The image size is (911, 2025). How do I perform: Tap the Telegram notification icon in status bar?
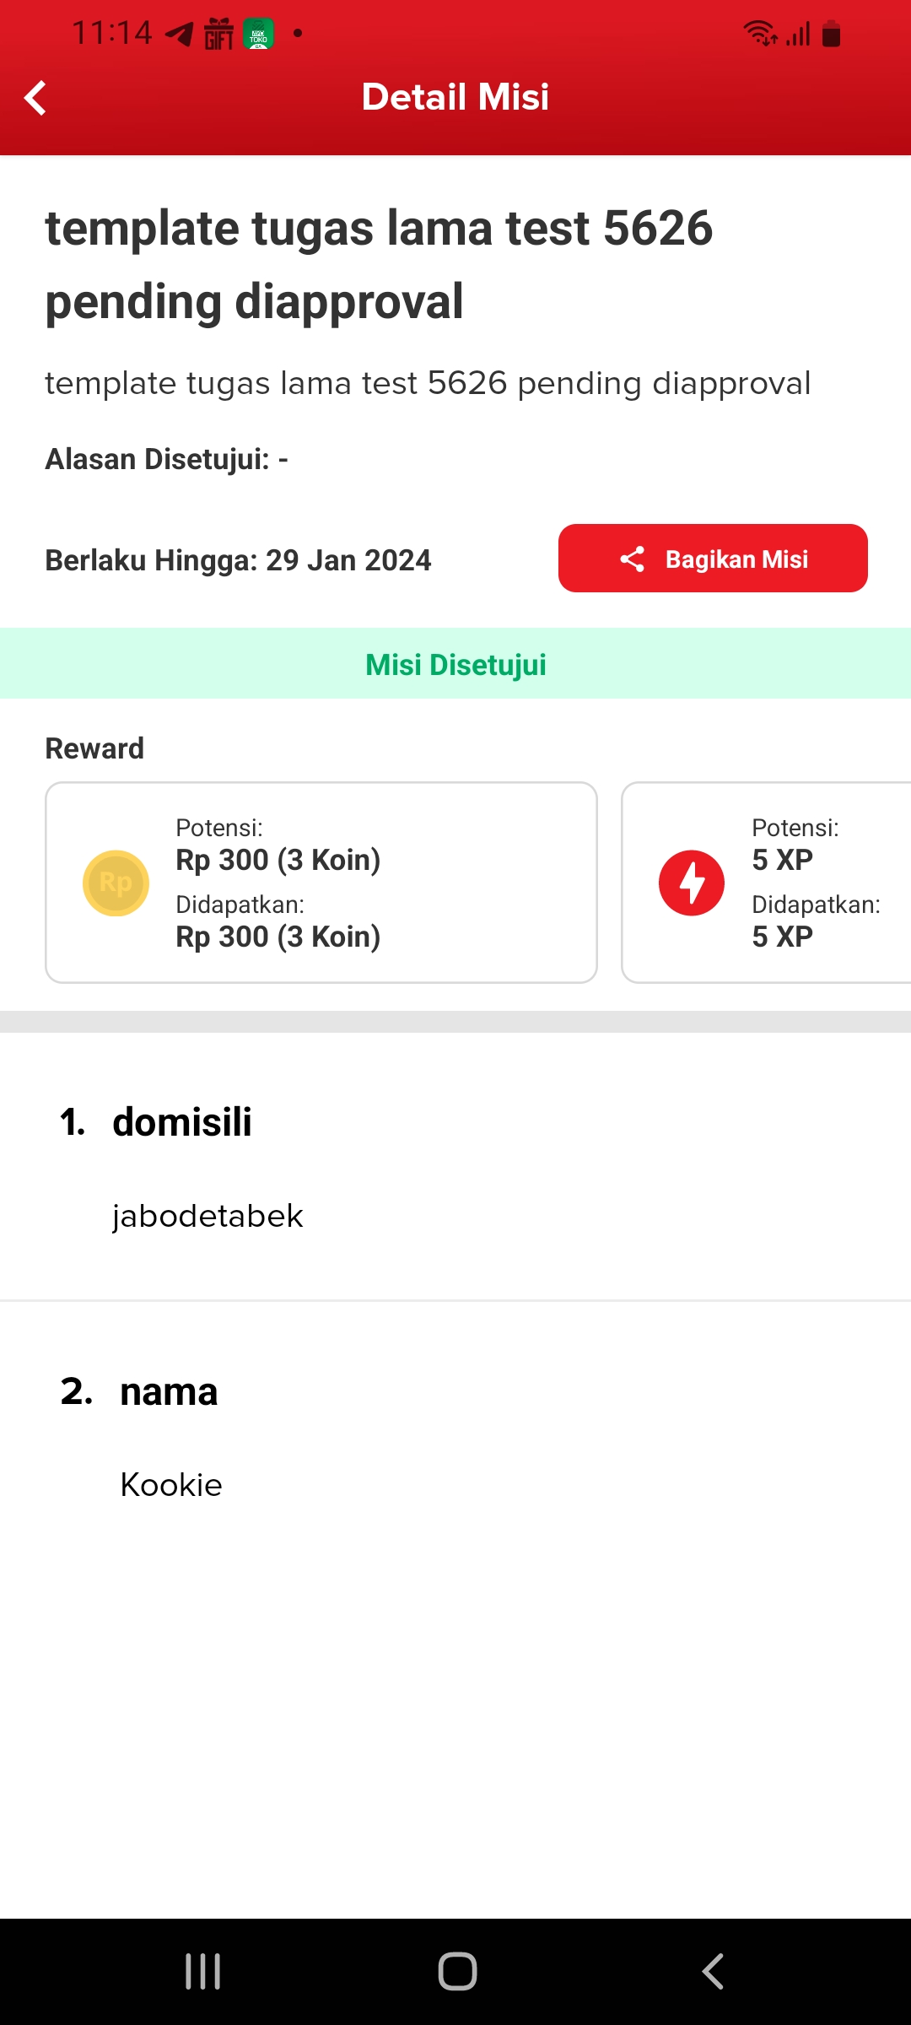click(179, 34)
